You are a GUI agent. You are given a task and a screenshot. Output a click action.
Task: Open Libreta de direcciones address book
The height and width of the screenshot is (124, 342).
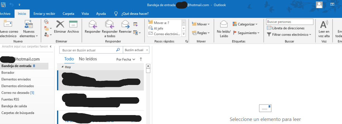pyautogui.click(x=286, y=28)
